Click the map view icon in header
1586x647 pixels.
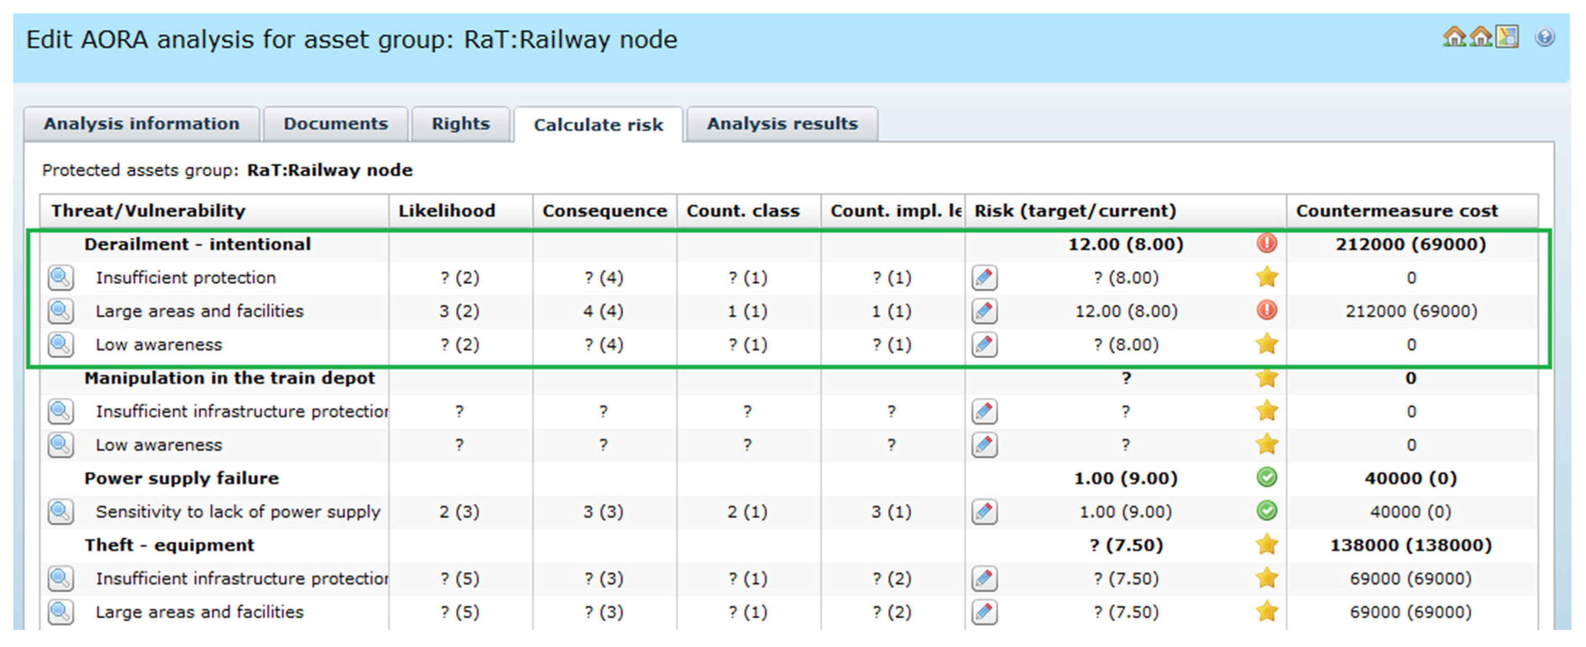click(x=1507, y=37)
